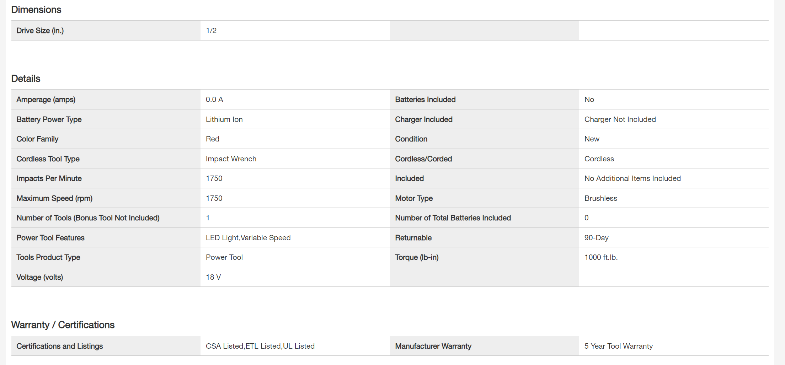Click the 1000 ft.lb. torque value

click(601, 257)
